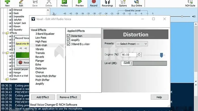The height and width of the screenshot is (111, 198).
Task: Choose Echo in Voxal Effects
Action: coord(38,65)
